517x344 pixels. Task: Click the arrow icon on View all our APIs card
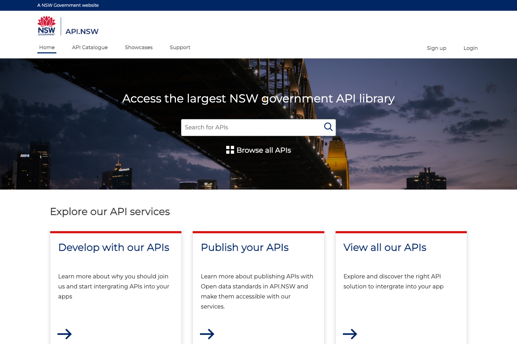coord(350,334)
